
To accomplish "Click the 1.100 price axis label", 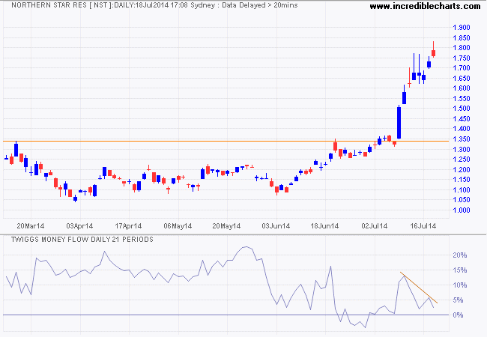I will click(462, 189).
